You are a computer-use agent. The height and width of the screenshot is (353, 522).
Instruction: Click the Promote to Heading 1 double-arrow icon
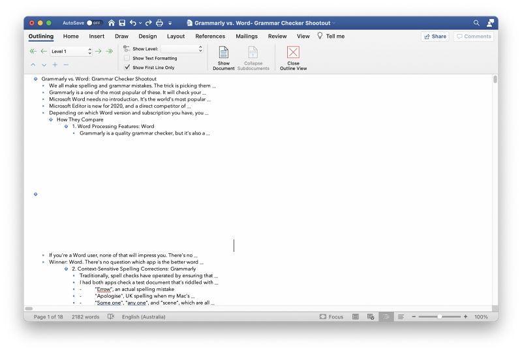point(33,51)
